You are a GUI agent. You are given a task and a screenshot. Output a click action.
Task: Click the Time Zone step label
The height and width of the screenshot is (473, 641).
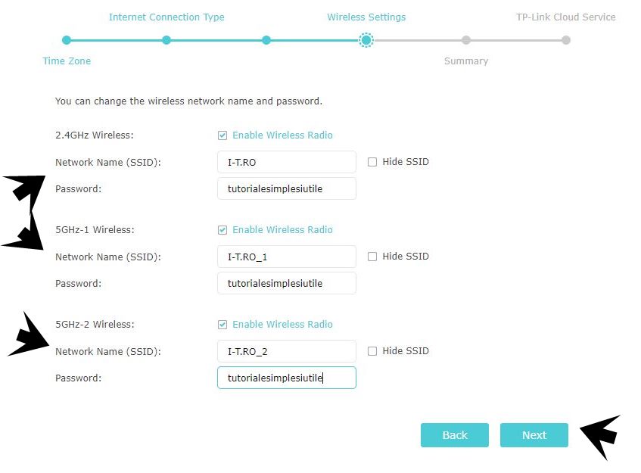click(x=67, y=61)
